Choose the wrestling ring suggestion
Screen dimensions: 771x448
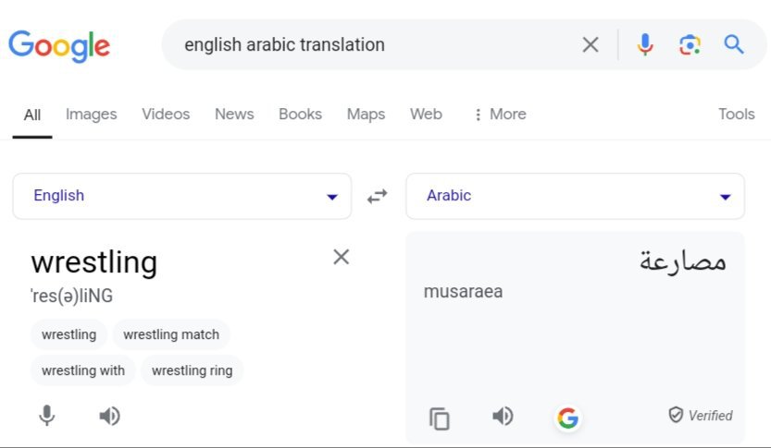click(193, 370)
